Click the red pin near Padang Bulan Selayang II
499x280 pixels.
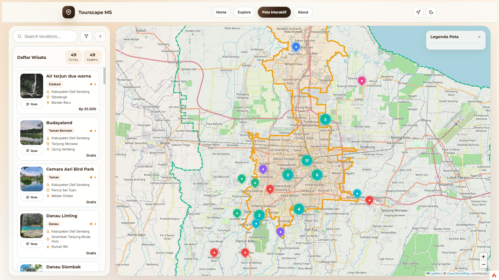[x=270, y=189]
